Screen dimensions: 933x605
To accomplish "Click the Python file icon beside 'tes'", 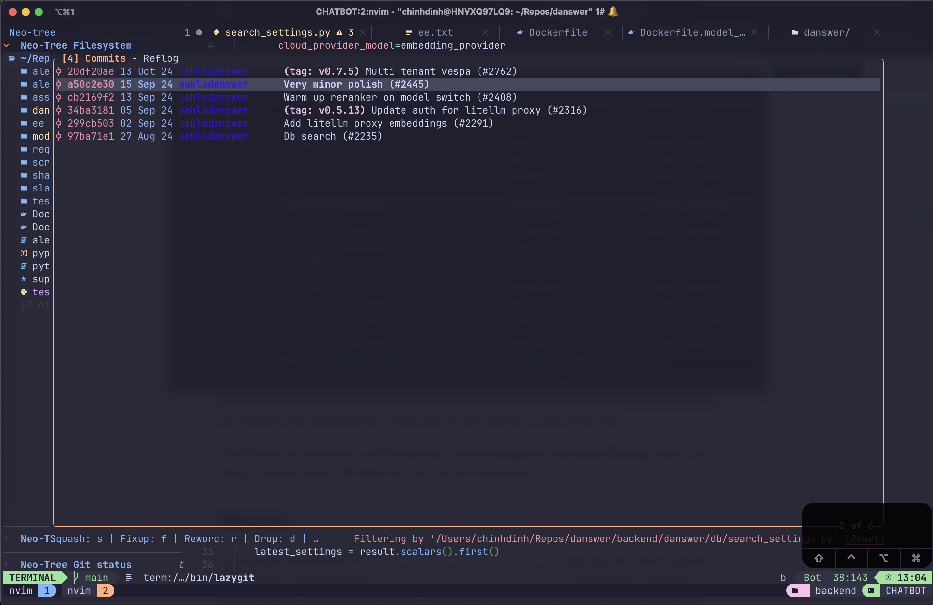I will [x=24, y=292].
